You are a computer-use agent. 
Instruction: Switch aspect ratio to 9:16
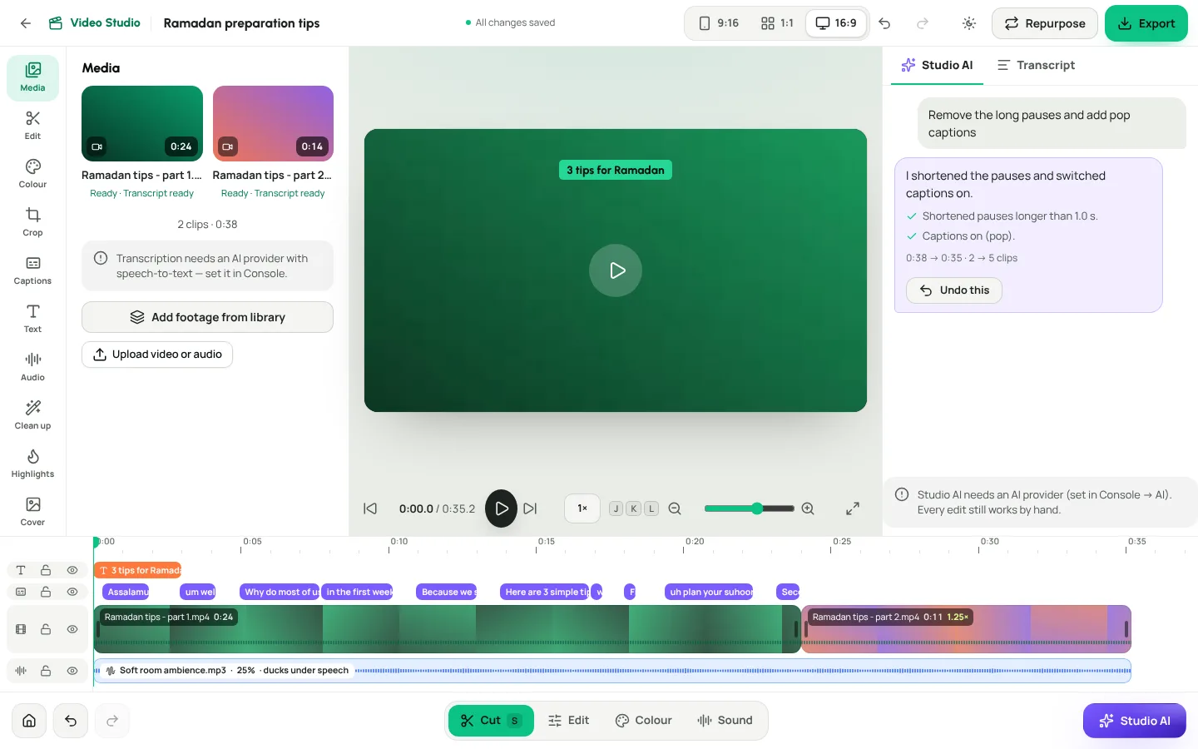click(x=719, y=23)
